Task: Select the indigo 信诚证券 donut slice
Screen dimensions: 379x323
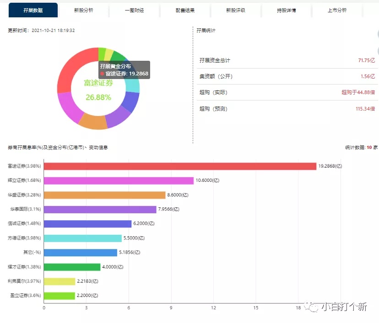Action: point(131,102)
